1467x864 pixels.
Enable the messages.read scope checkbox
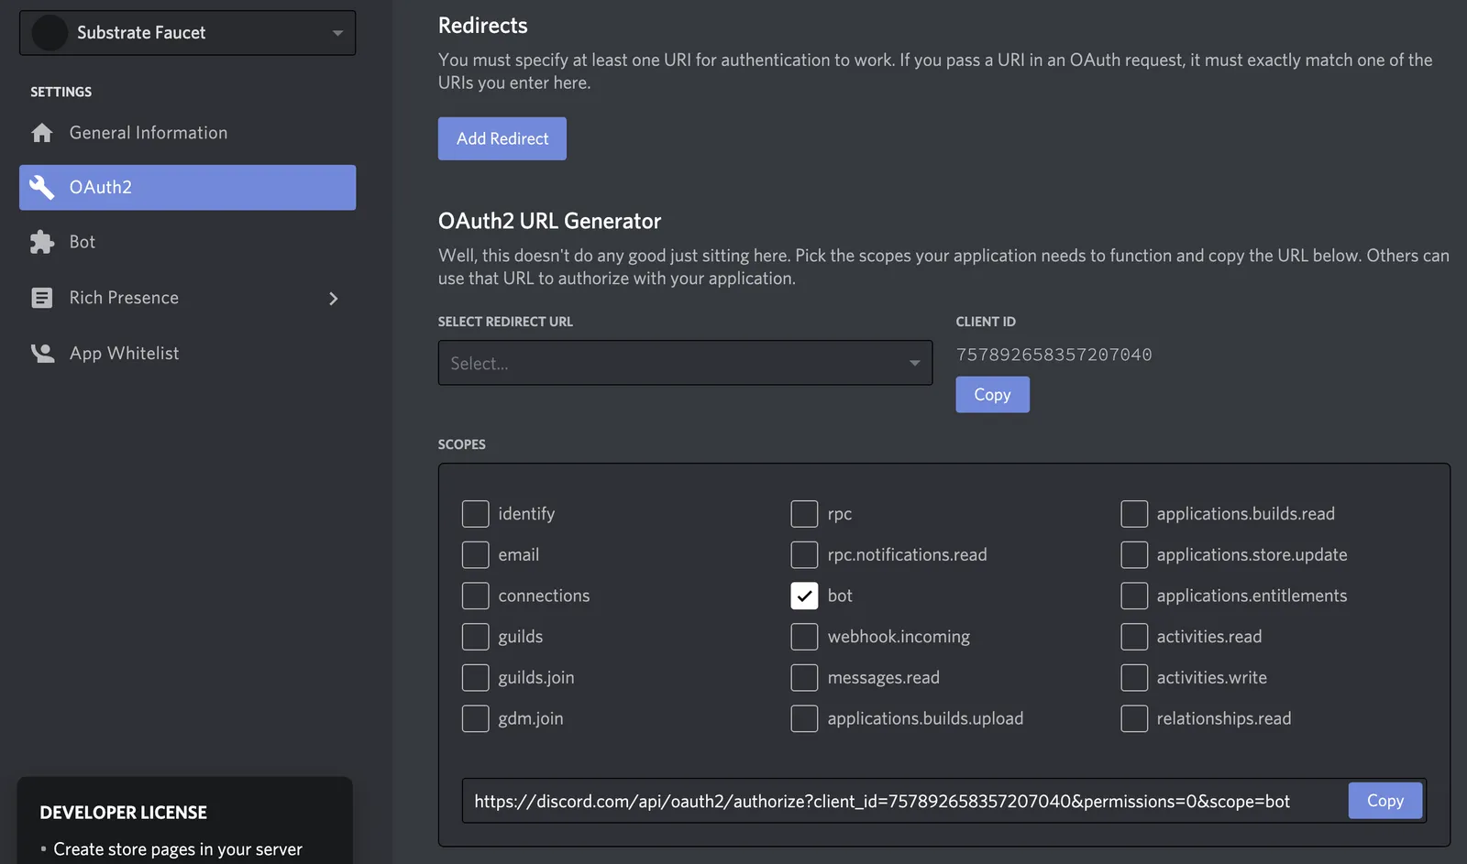804,677
